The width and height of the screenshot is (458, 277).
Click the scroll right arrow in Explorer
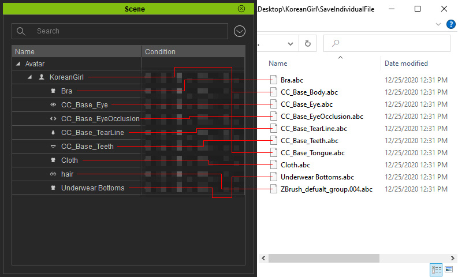point(452,258)
